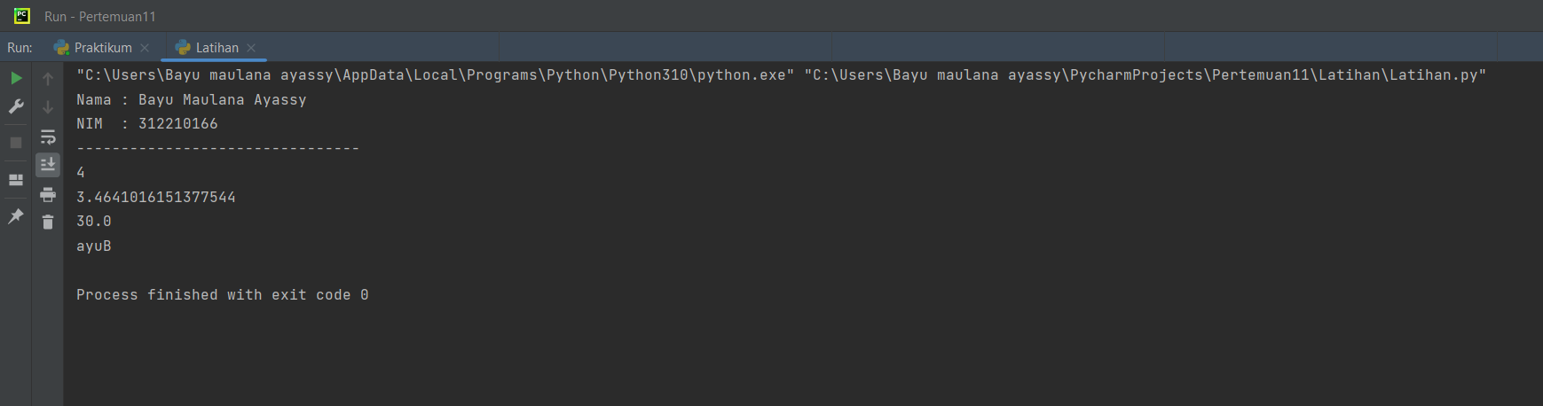Click the Restore Layout icon
The width and height of the screenshot is (1543, 406).
click(x=16, y=180)
